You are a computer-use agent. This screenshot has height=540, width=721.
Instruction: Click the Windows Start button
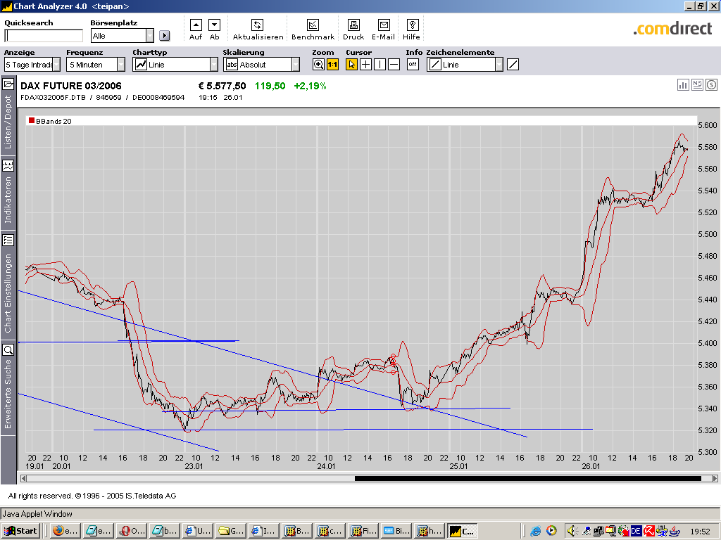21,531
